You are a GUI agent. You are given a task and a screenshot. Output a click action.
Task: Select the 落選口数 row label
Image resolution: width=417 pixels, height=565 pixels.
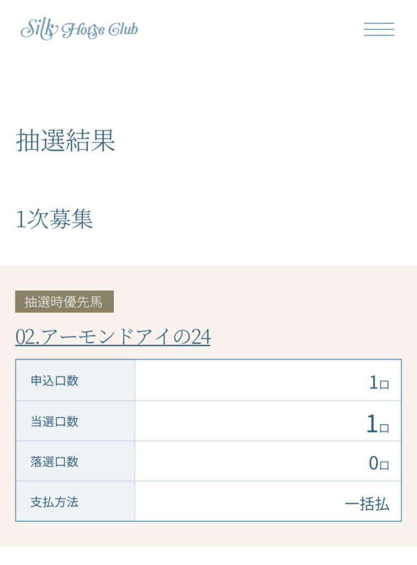point(55,462)
